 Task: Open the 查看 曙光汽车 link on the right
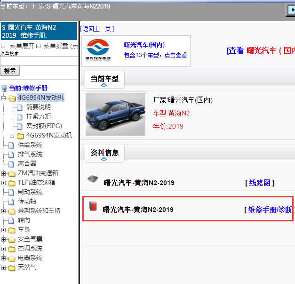pos(261,51)
